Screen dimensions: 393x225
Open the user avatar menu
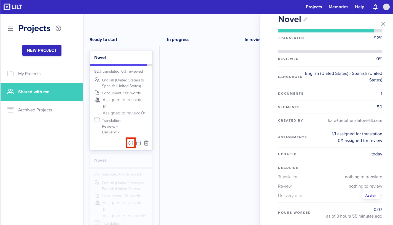pyautogui.click(x=386, y=7)
